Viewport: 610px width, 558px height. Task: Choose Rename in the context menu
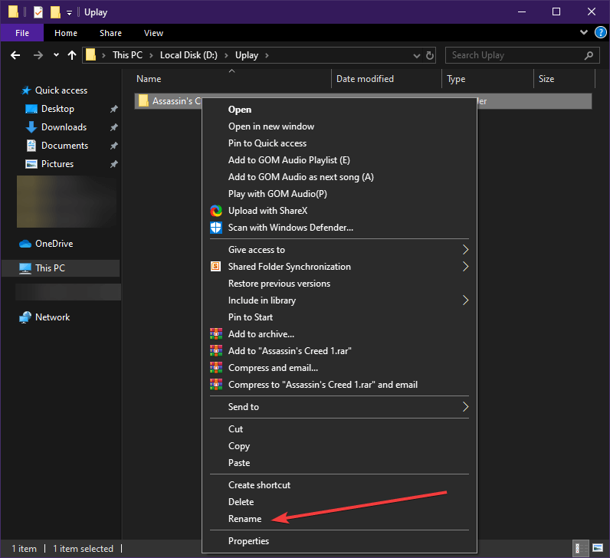[244, 519]
